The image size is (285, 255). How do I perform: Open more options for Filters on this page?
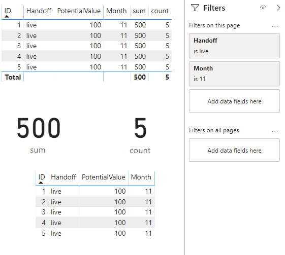click(275, 26)
